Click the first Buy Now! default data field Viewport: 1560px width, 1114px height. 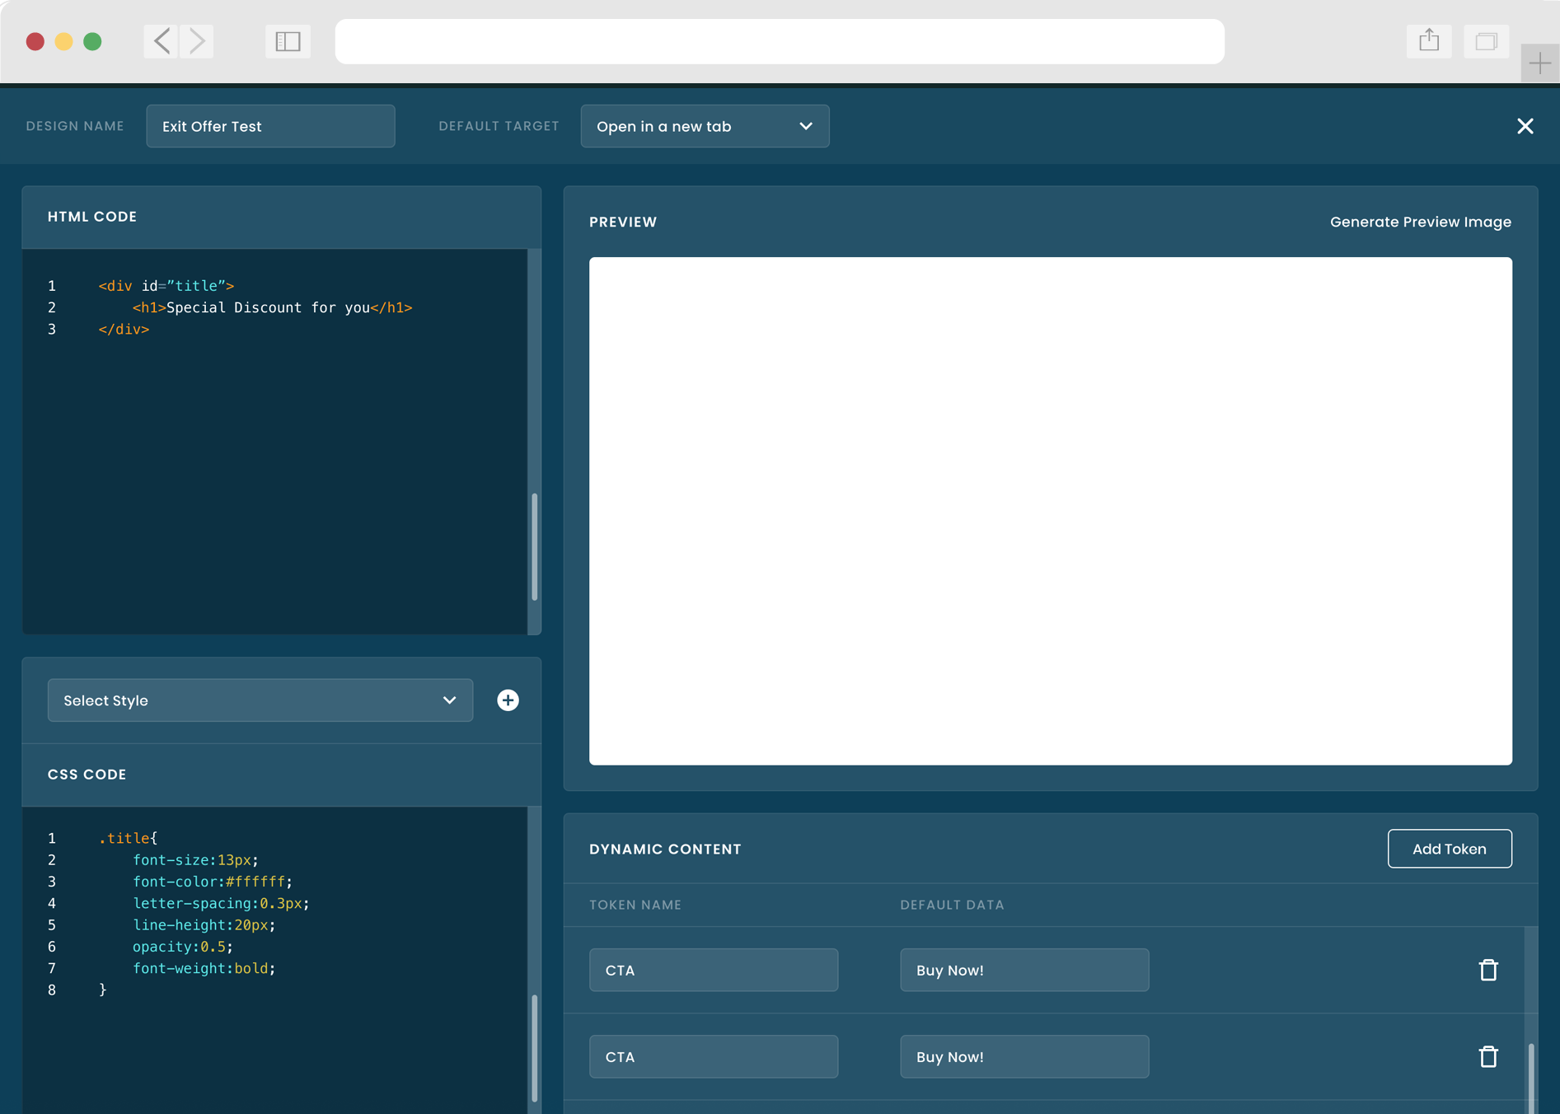click(x=1024, y=970)
